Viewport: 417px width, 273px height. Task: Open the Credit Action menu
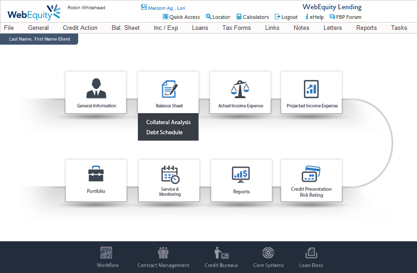tap(80, 28)
